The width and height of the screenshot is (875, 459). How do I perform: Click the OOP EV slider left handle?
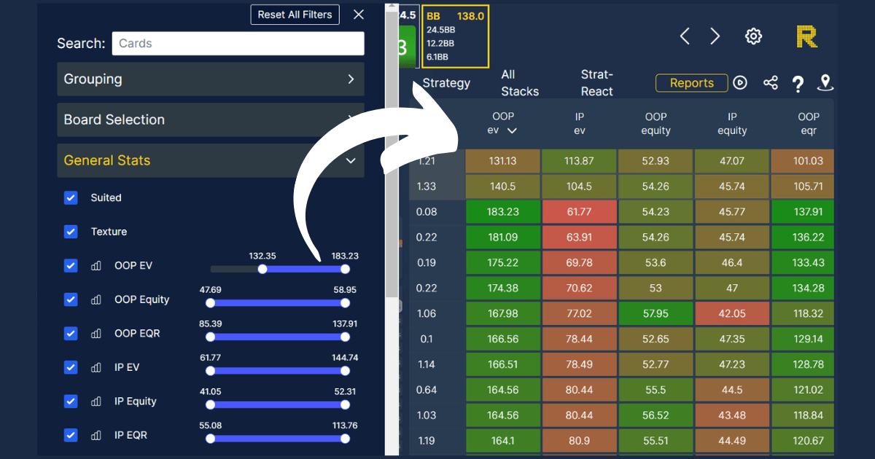tap(262, 269)
